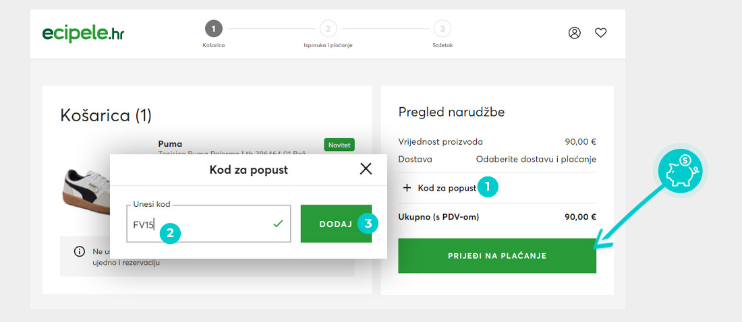Click Odaberite dostavu i plaćanje text
Image resolution: width=742 pixels, height=322 pixels.
click(x=536, y=160)
